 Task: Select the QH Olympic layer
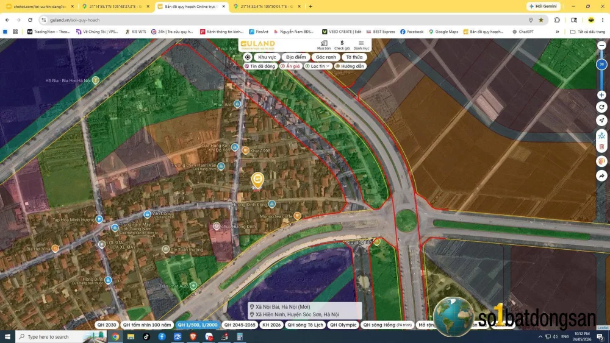[x=343, y=325]
